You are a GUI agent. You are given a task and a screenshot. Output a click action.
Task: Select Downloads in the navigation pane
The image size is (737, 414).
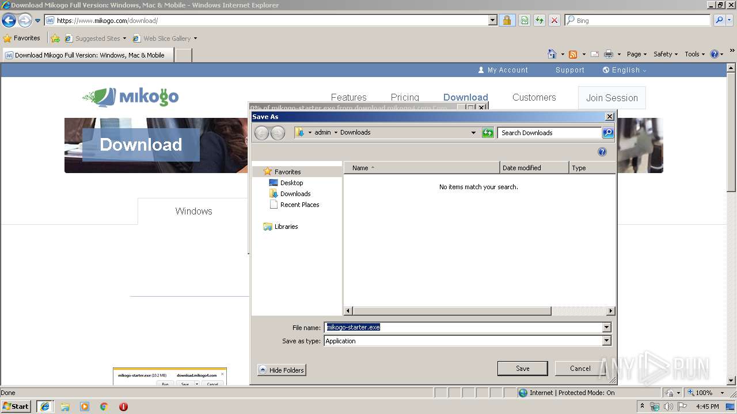tap(290, 194)
